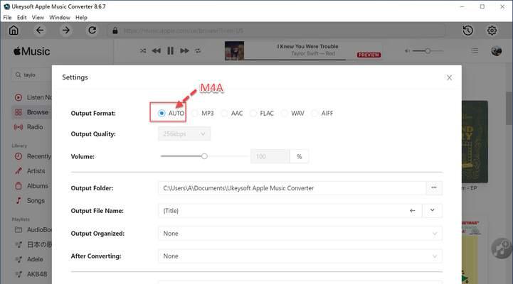
Task: Expand the Output File Name tag dropdown
Action: pos(432,211)
